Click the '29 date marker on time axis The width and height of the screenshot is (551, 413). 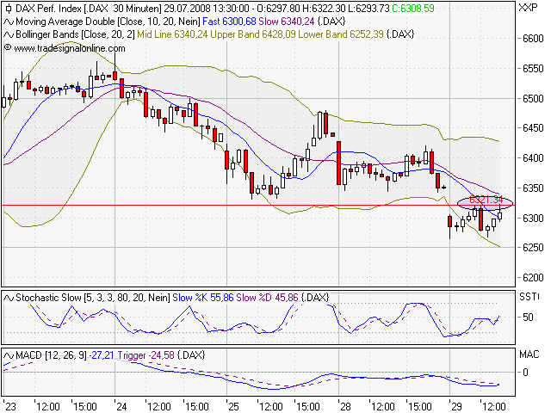tap(456, 407)
